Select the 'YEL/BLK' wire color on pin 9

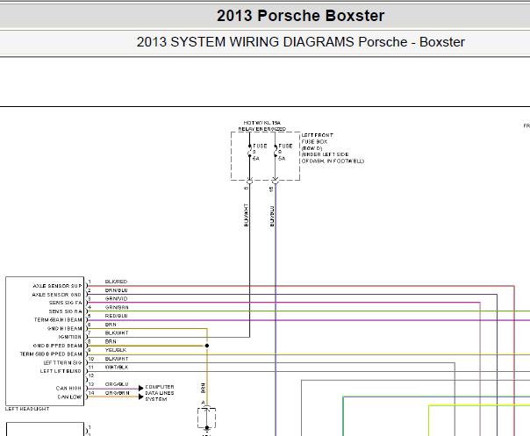click(x=116, y=350)
